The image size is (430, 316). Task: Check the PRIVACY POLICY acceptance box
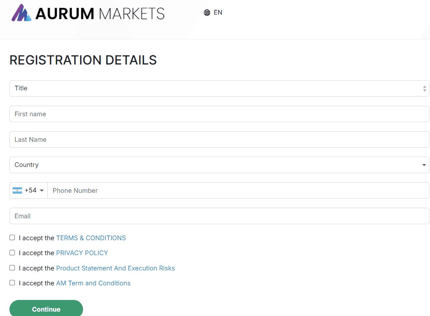(x=12, y=253)
